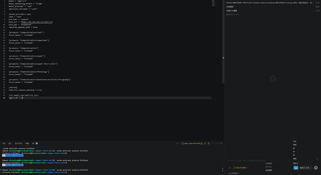
Task: Click the send arrow button
Action: click(x=316, y=168)
